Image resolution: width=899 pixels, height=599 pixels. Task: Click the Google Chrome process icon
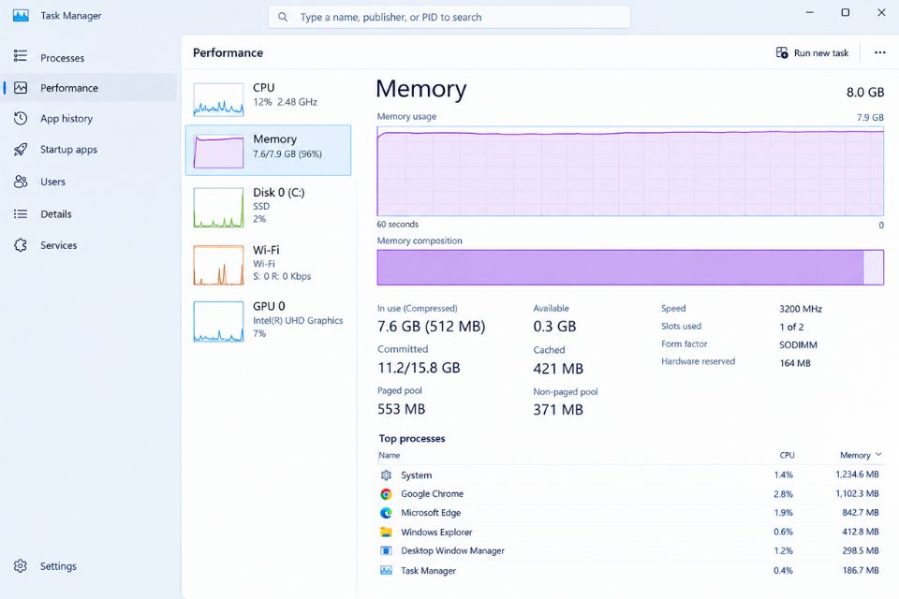[387, 494]
